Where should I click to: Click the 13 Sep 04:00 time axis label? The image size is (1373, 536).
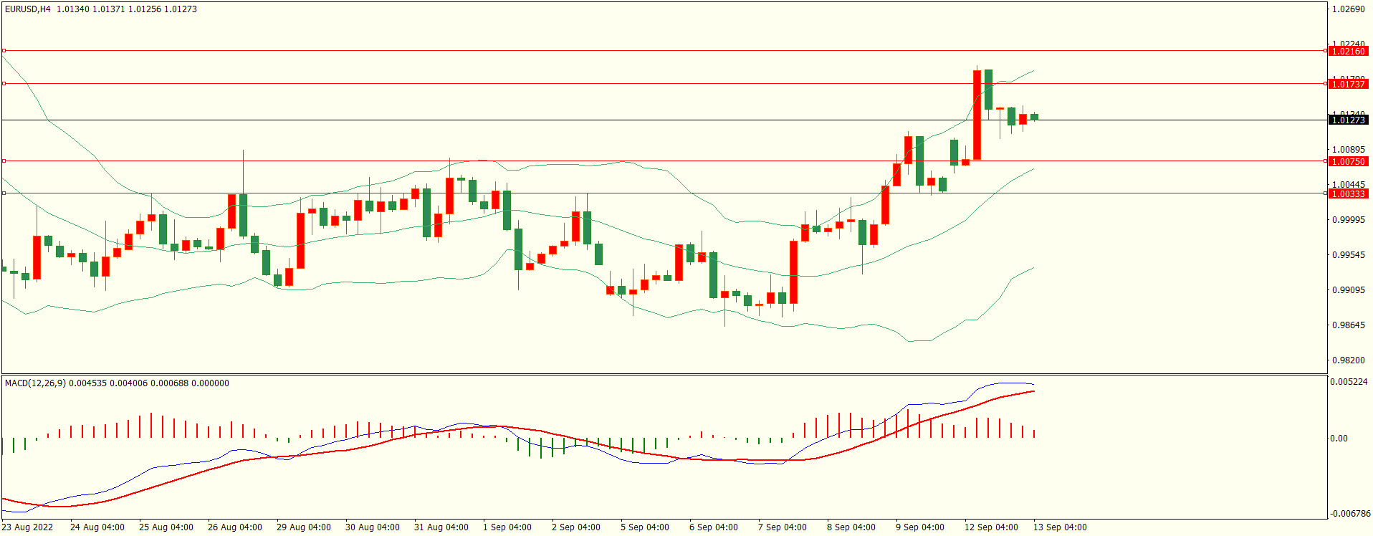[x=1059, y=527]
